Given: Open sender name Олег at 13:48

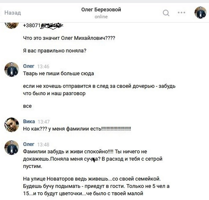Looking at the screenshot, I should point(29,144).
